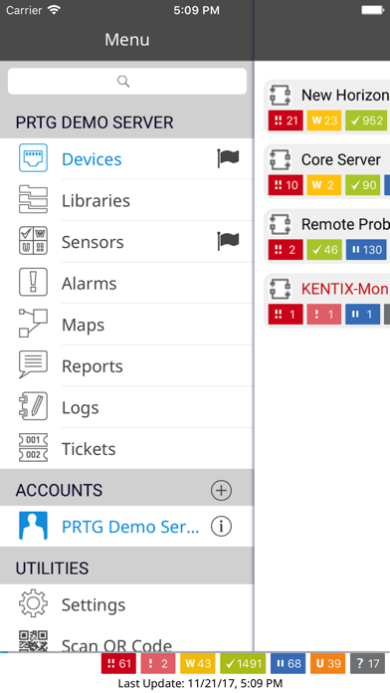Tap Remote Probe blue paused 130 badge
This screenshot has height=693, width=390.
click(366, 250)
